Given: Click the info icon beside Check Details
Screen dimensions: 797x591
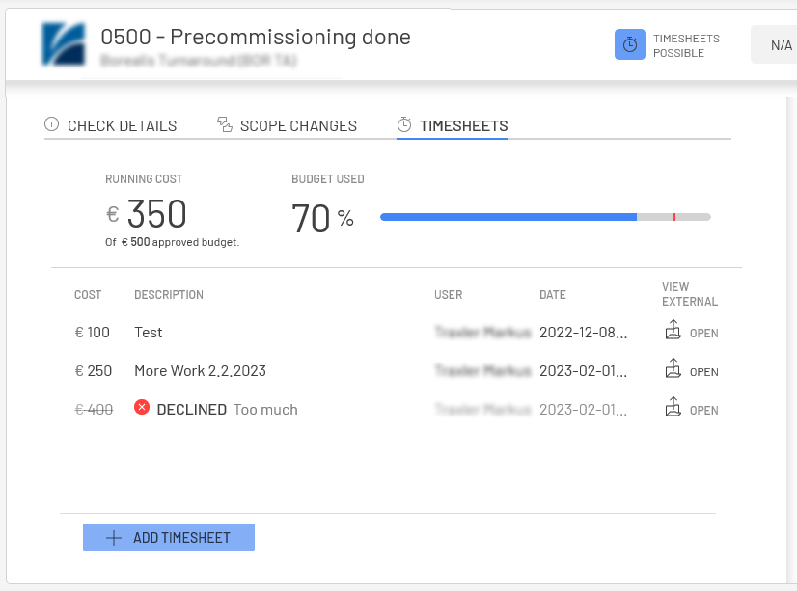Looking at the screenshot, I should 52,124.
